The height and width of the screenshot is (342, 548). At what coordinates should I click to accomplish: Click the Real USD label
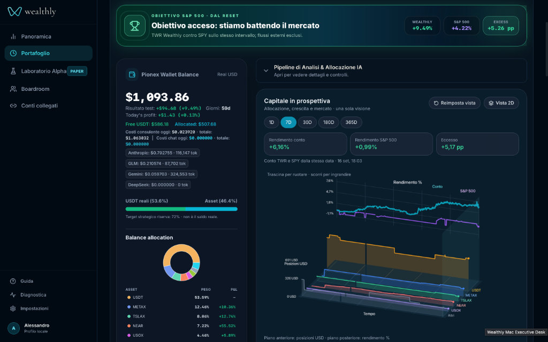[227, 74]
